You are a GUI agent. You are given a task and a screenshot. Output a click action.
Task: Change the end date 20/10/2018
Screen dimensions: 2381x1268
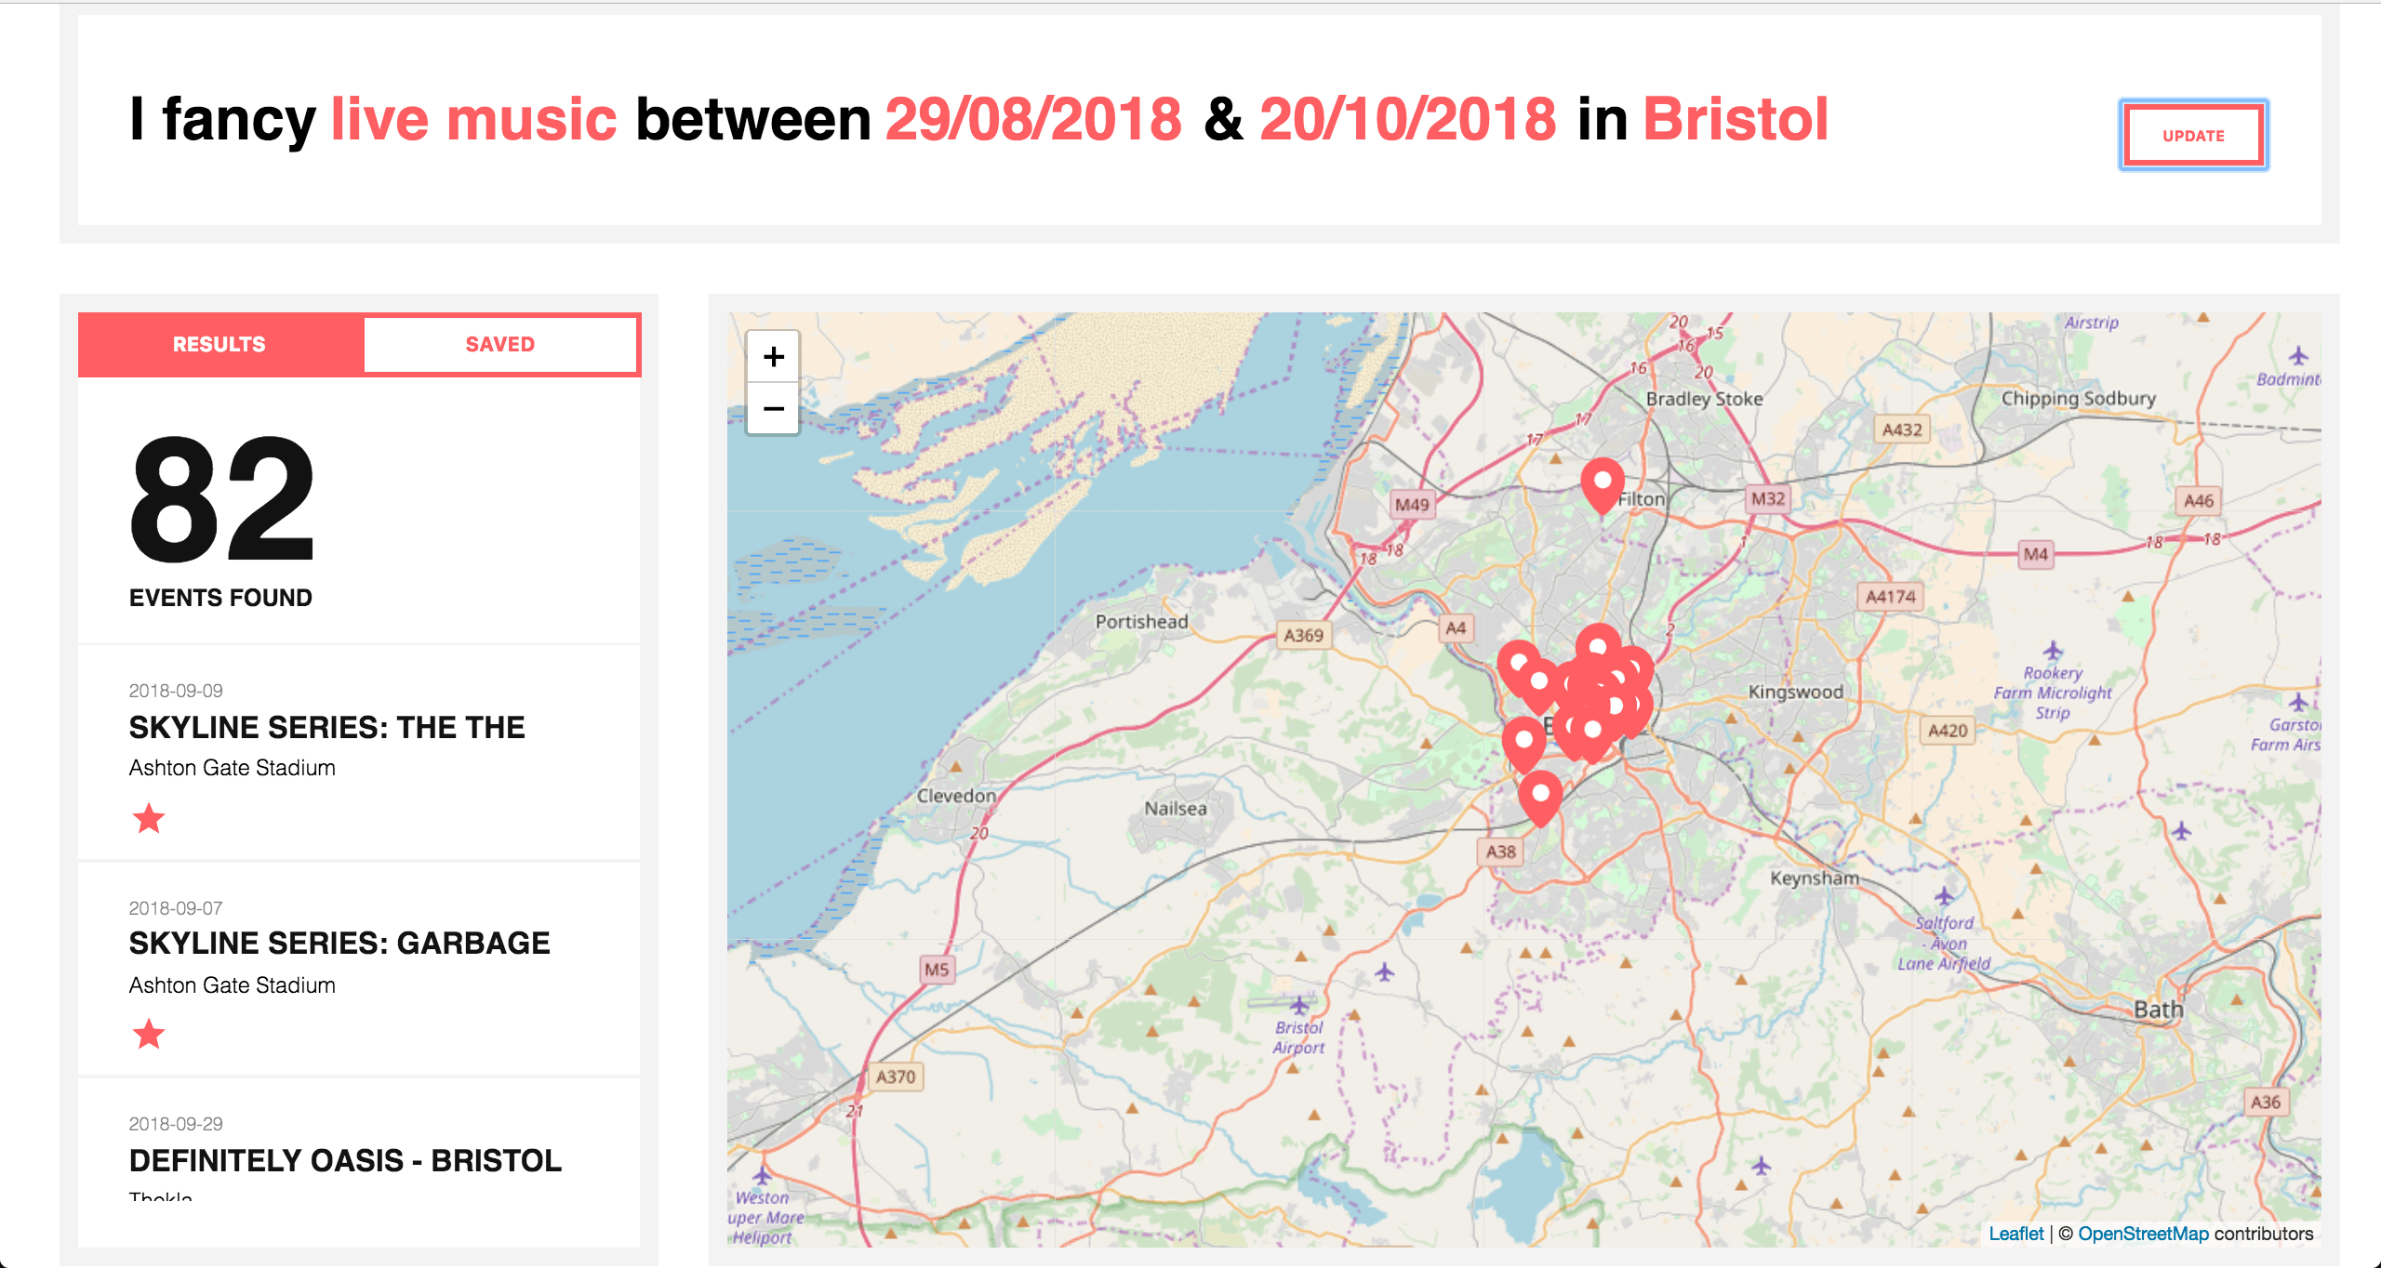click(1407, 120)
